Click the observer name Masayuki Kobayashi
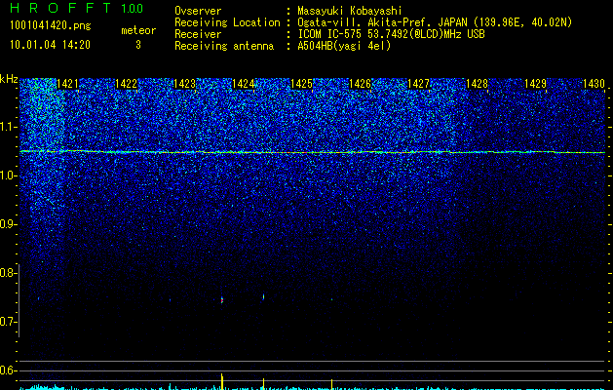The image size is (613, 390). (x=350, y=11)
